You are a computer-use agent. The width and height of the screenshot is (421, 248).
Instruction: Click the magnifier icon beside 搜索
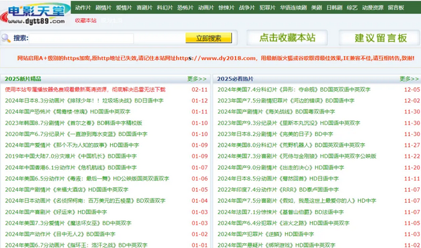point(6,38)
